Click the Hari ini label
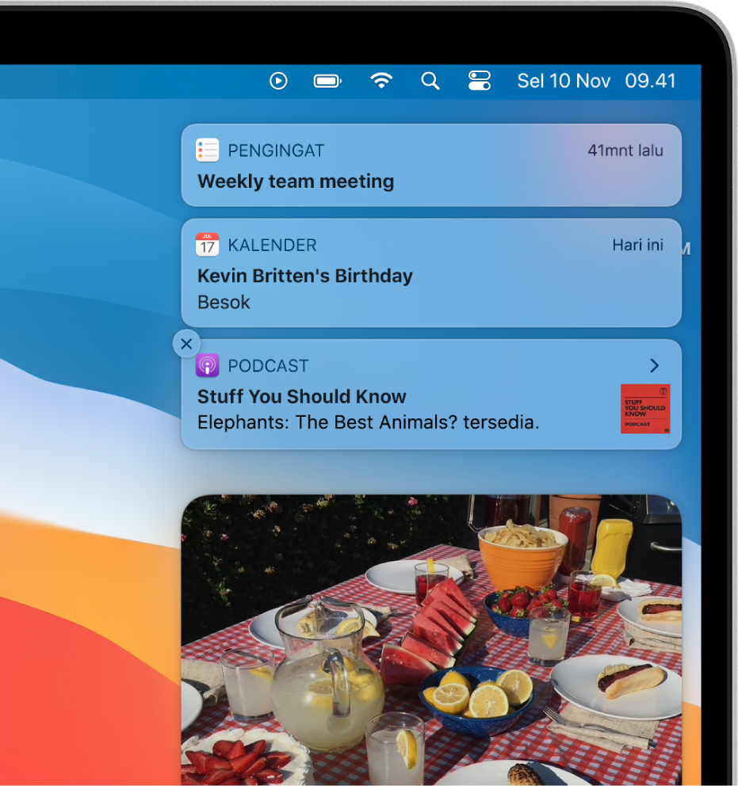This screenshot has width=738, height=786. click(x=637, y=245)
